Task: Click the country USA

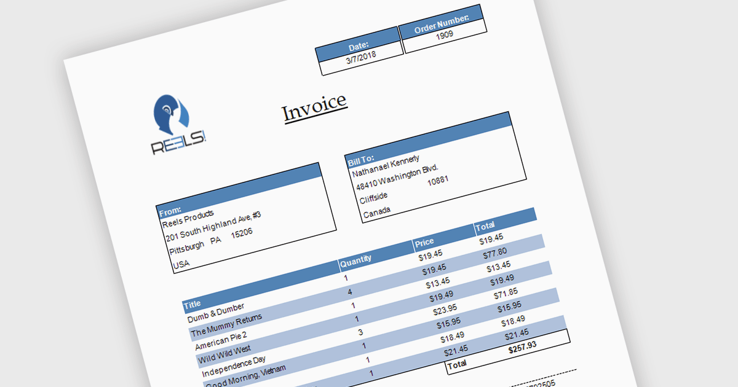Action: pyautogui.click(x=181, y=264)
